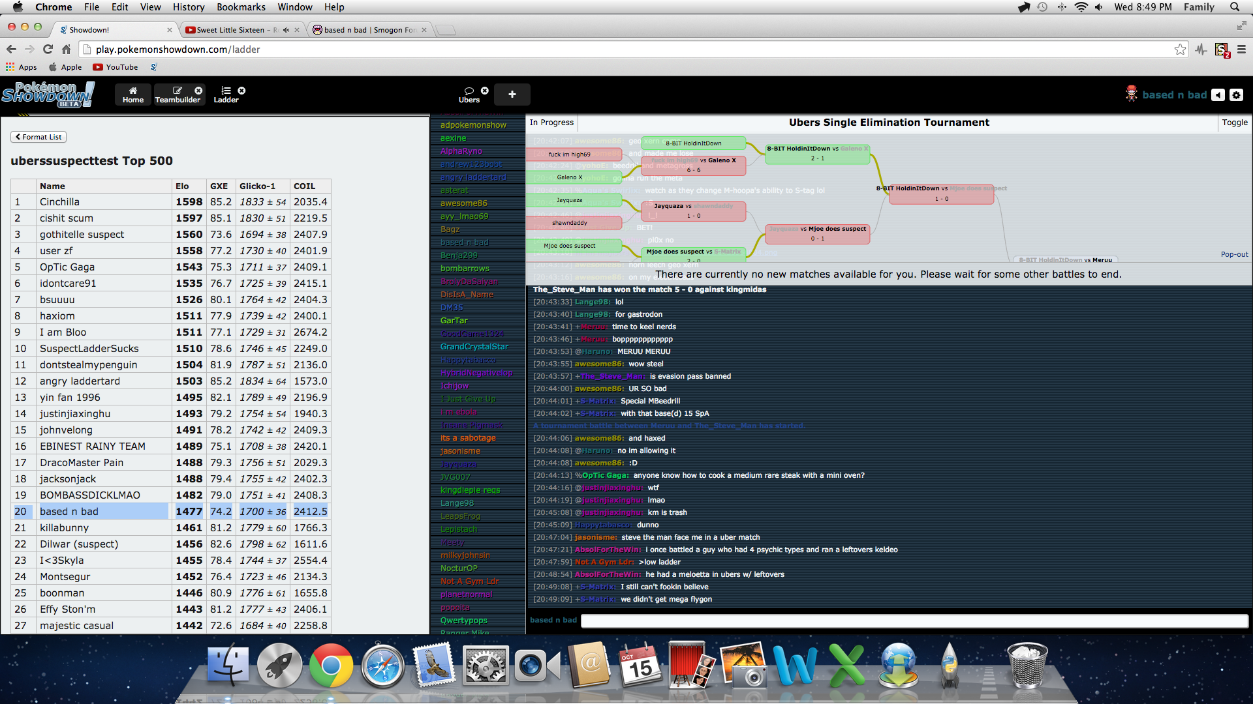Screen dimensions: 1253x704
Task: Open Showdown options gear icon
Action: pyautogui.click(x=1236, y=95)
